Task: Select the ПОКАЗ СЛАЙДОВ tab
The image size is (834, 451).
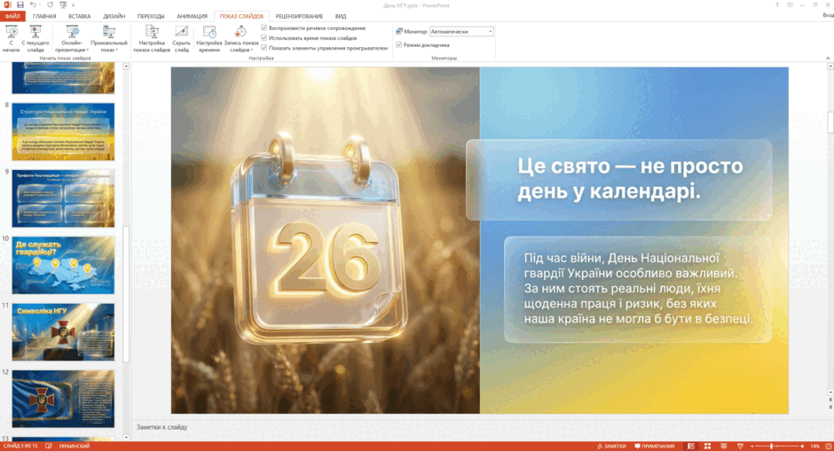Action: (241, 17)
